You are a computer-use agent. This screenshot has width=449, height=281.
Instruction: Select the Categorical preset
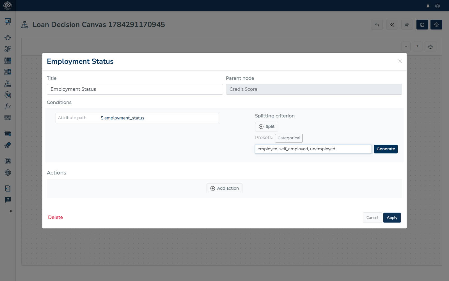click(x=289, y=138)
